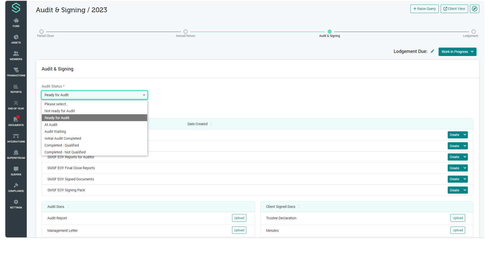Open the Members sidebar icon

coord(16,56)
